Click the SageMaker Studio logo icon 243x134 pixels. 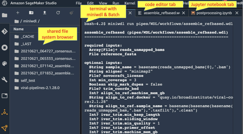4,3
